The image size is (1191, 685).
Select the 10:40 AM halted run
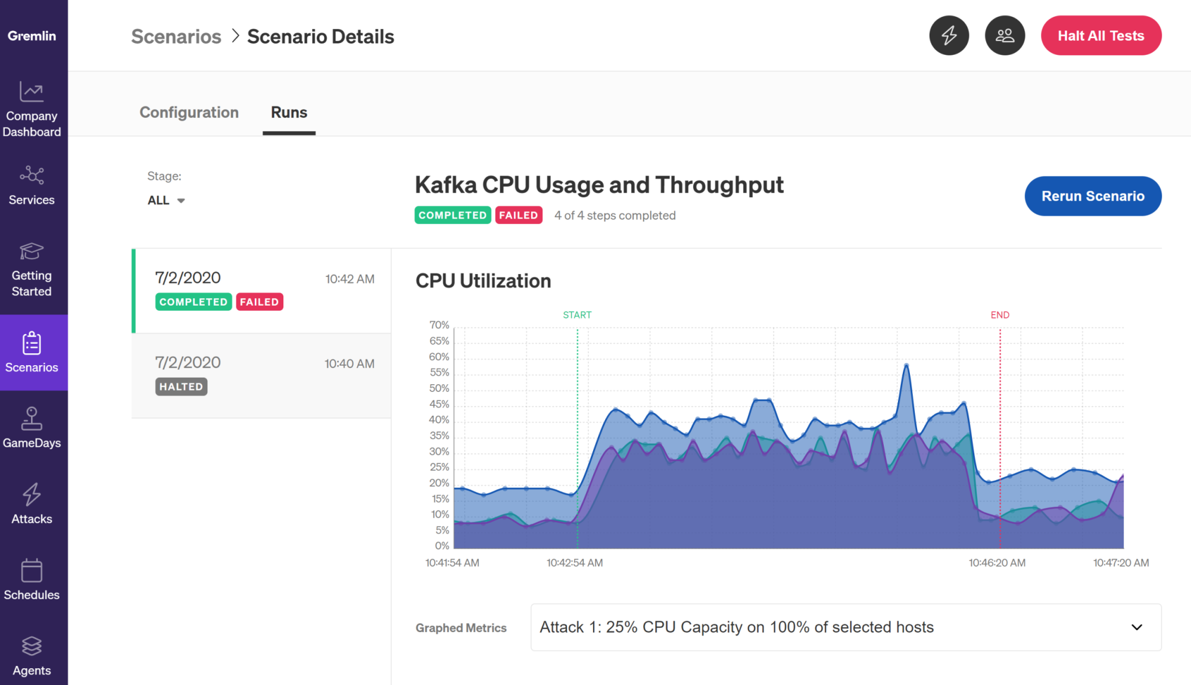(x=262, y=375)
